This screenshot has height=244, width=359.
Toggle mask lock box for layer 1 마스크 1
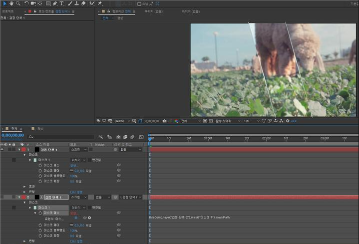[x=14, y=160]
